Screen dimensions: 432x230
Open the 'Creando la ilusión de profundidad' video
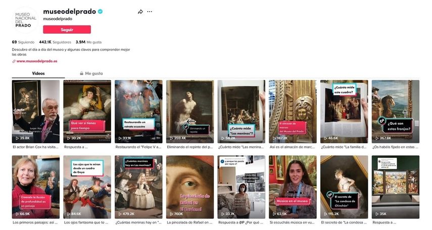point(36,187)
